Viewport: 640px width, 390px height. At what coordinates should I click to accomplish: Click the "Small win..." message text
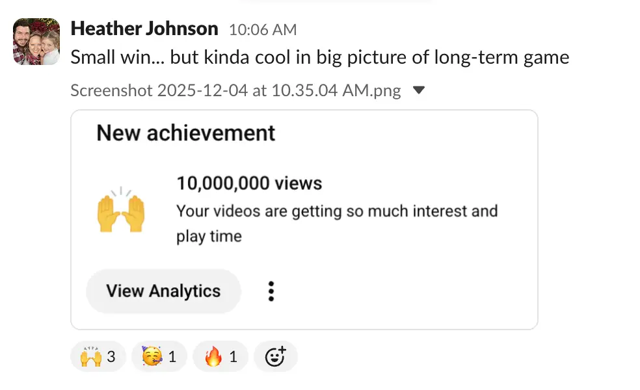pyautogui.click(x=319, y=57)
